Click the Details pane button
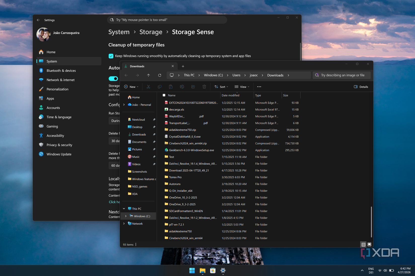 click(361, 87)
